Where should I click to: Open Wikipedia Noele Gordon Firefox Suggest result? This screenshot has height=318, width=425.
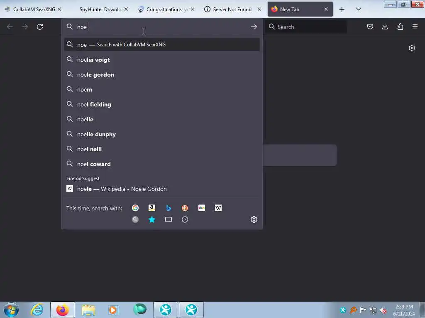click(162, 189)
